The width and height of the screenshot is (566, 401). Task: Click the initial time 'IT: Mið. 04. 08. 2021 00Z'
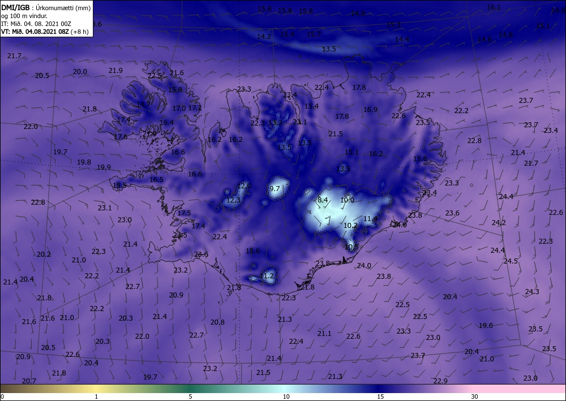[x=36, y=24]
